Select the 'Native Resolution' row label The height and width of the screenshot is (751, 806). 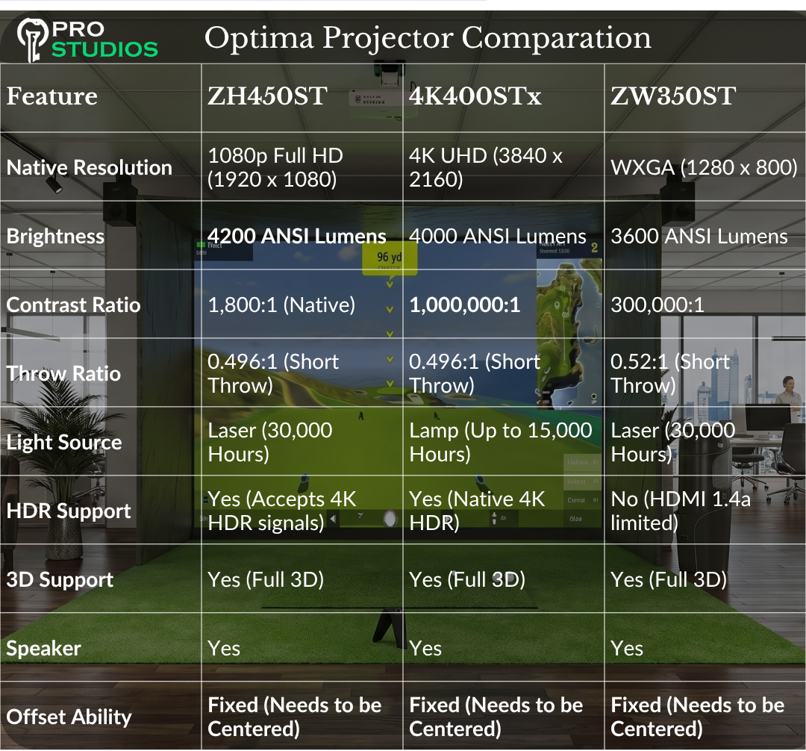[x=89, y=167]
